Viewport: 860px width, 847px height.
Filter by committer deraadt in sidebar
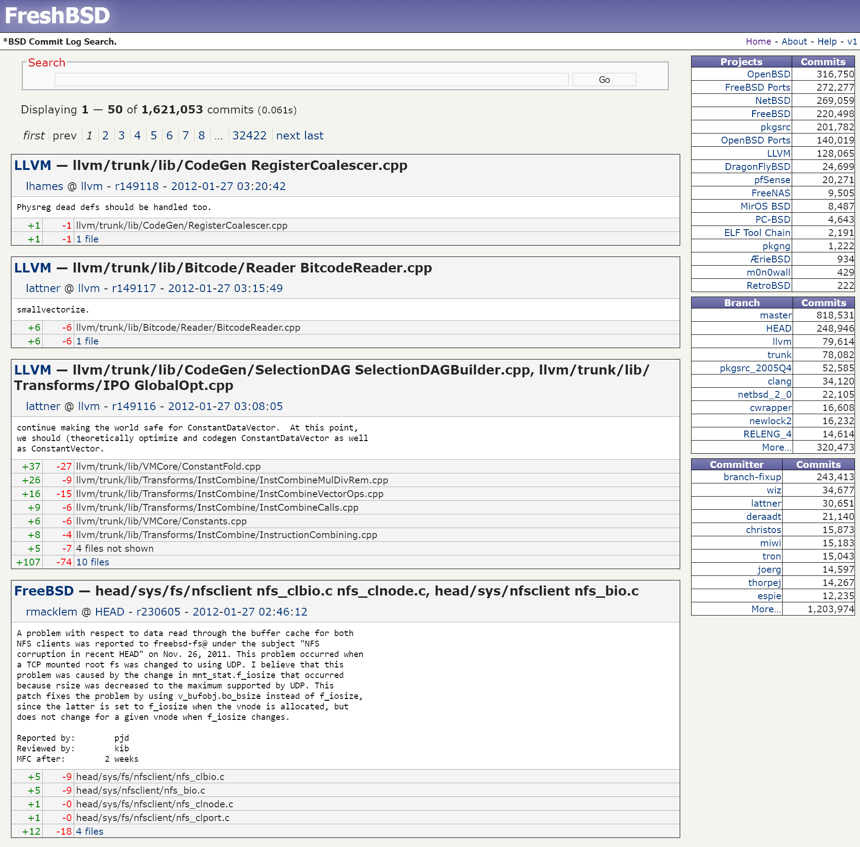pyautogui.click(x=763, y=517)
